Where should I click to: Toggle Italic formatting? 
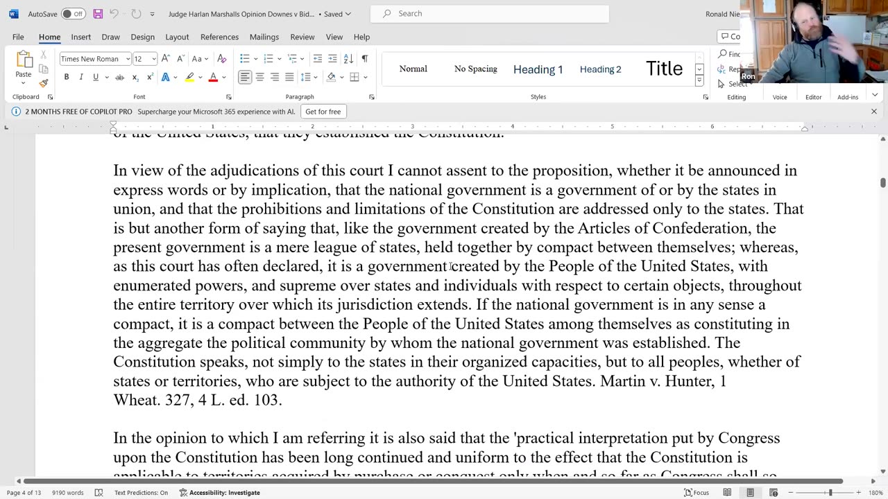tap(81, 77)
